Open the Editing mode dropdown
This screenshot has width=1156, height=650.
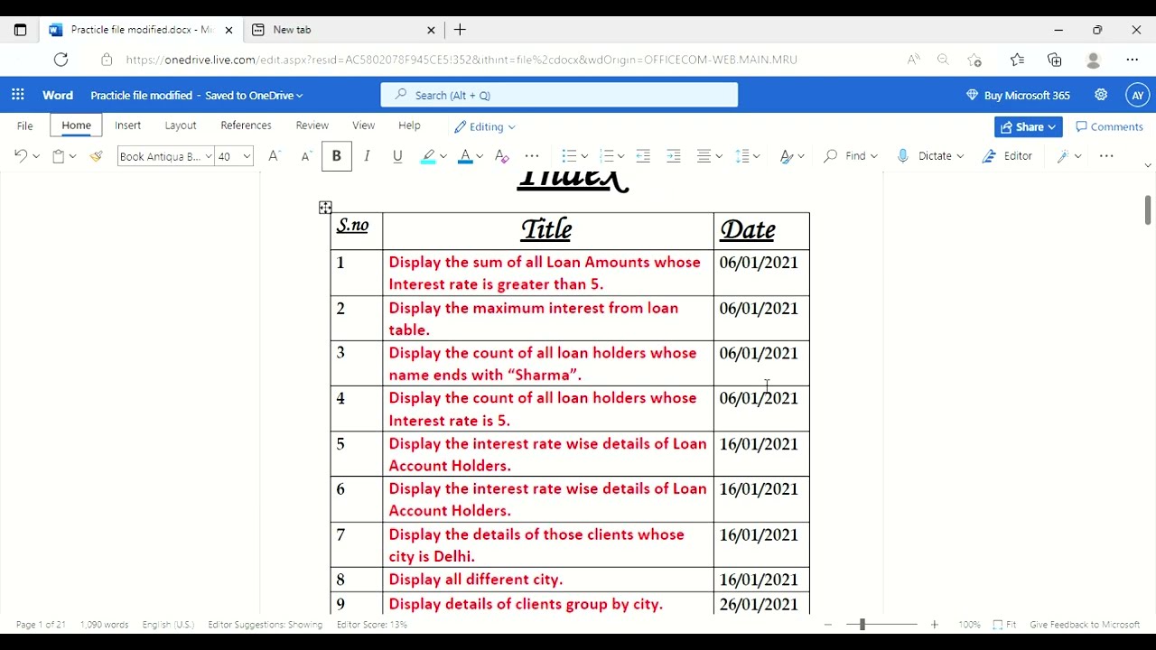coord(485,126)
